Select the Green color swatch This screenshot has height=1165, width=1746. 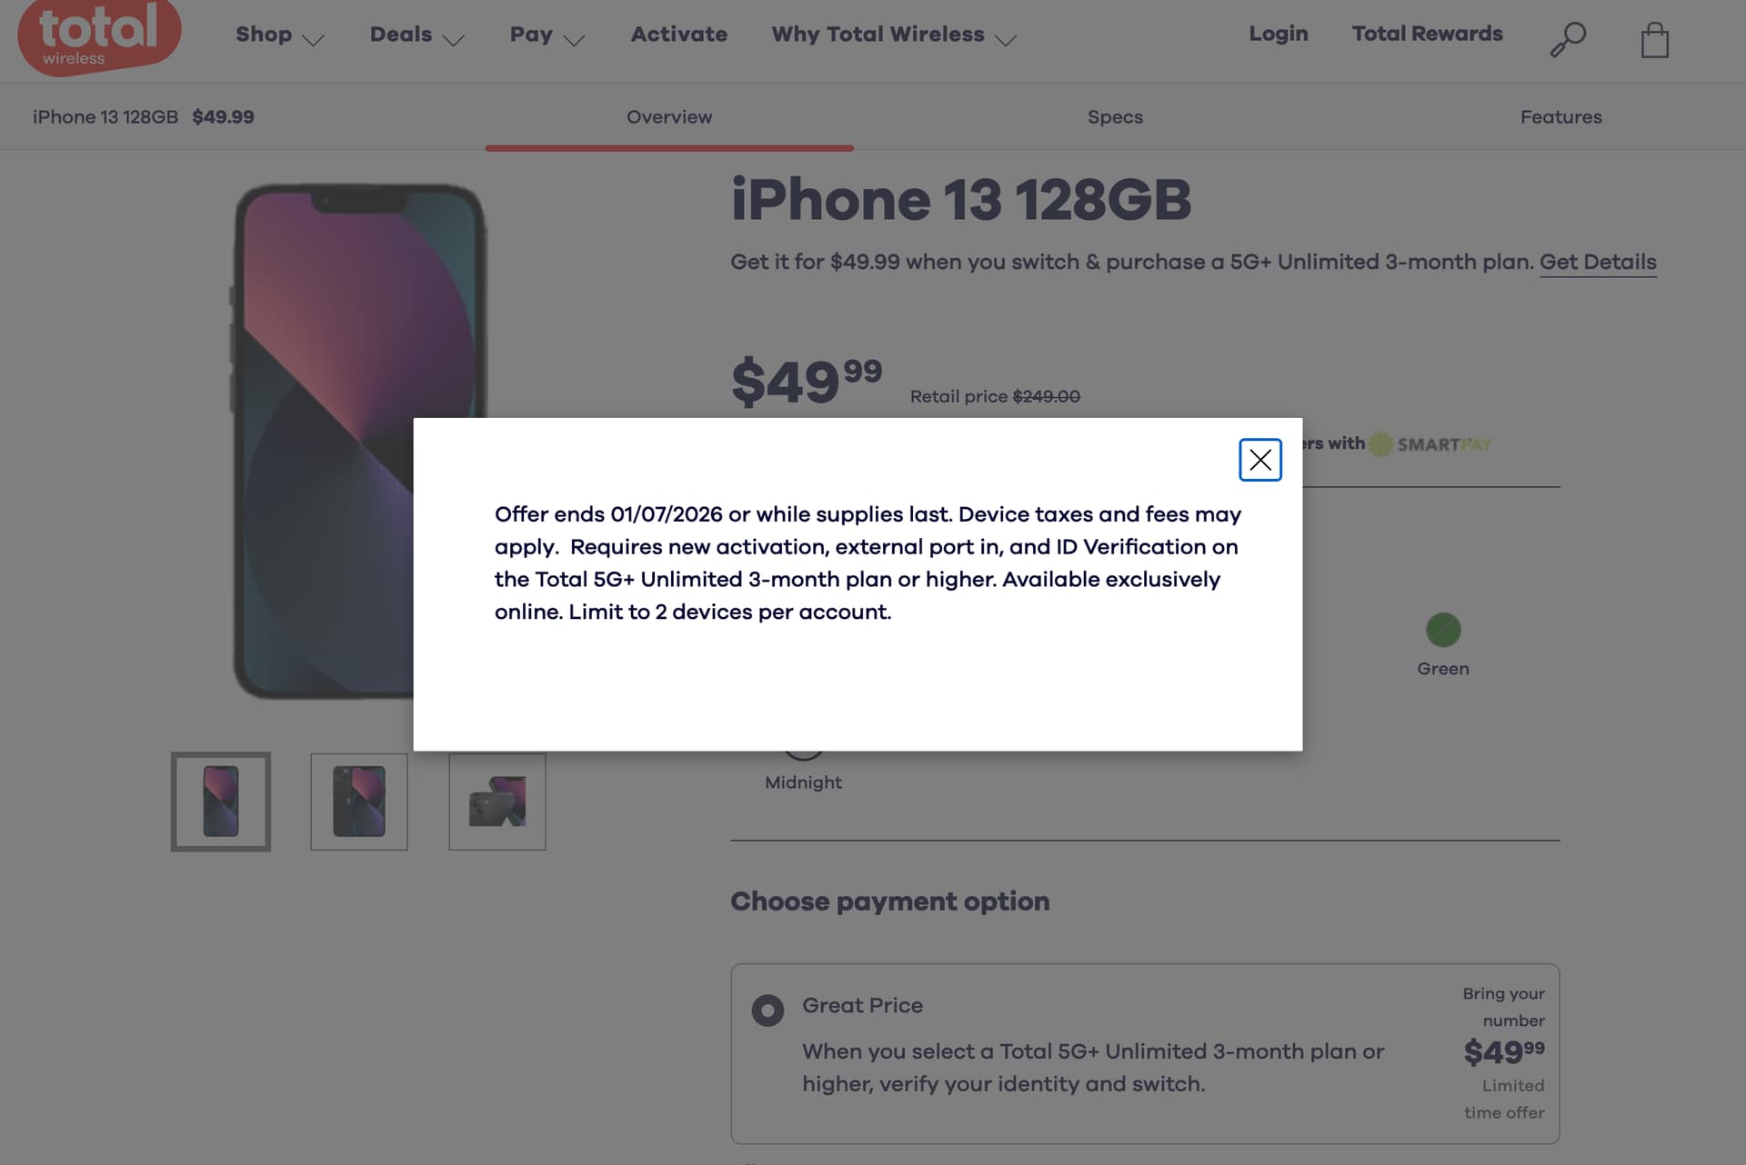[x=1442, y=630]
